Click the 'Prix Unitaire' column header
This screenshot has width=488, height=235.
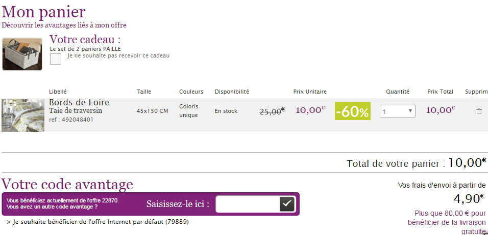click(310, 92)
